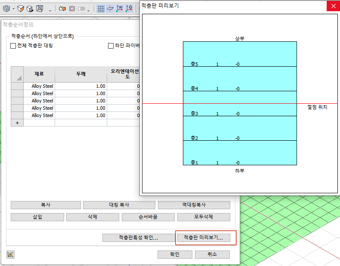Click the wireframe cube perspective icon

(40, 9)
